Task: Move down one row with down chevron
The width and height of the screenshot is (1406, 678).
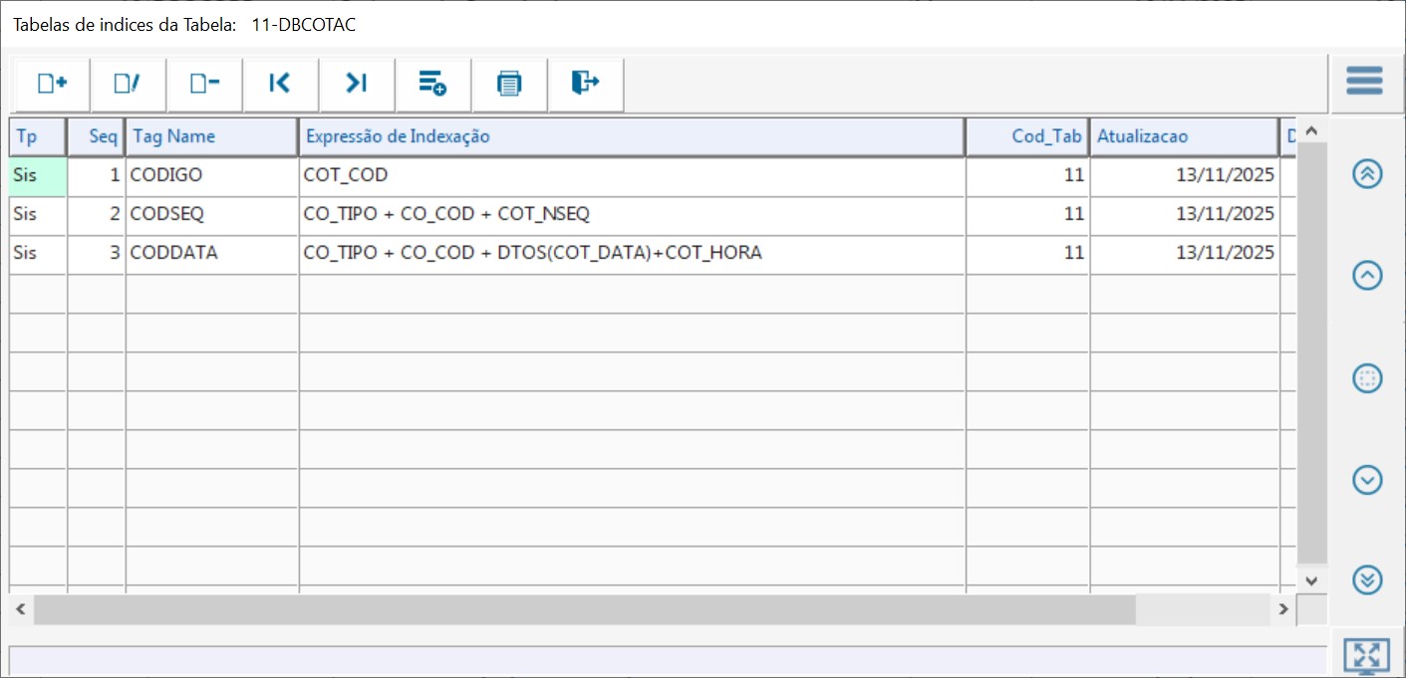Action: (1367, 481)
